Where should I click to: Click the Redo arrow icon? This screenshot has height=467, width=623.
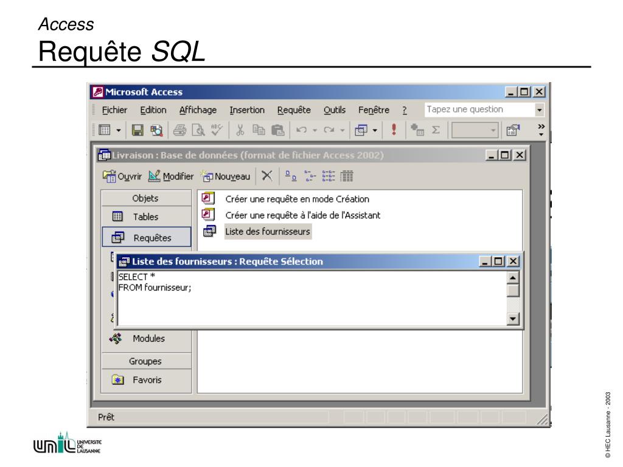(329, 130)
